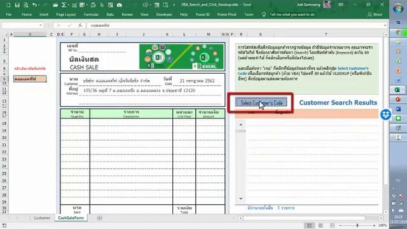The image size is (407, 229).
Task: Open the Windows Start orb
Action: coord(398,8)
